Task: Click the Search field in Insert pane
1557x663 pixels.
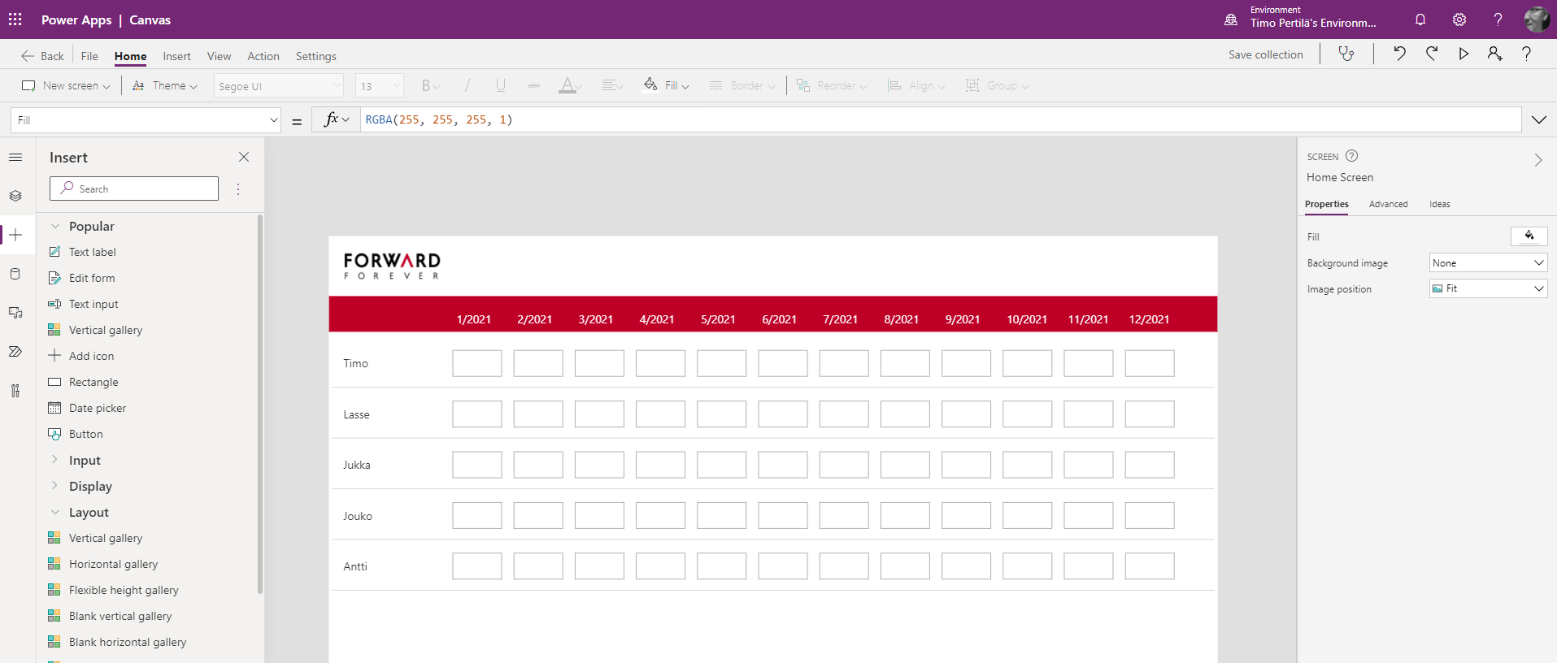Action: (x=134, y=188)
